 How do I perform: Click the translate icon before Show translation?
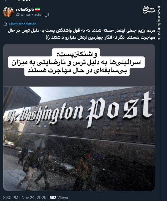[x=5, y=24]
